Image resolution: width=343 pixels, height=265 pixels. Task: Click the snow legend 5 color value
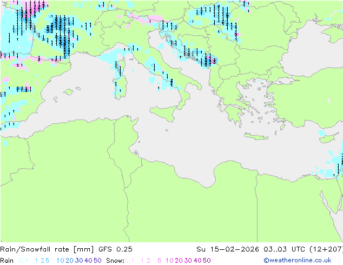click(159, 261)
